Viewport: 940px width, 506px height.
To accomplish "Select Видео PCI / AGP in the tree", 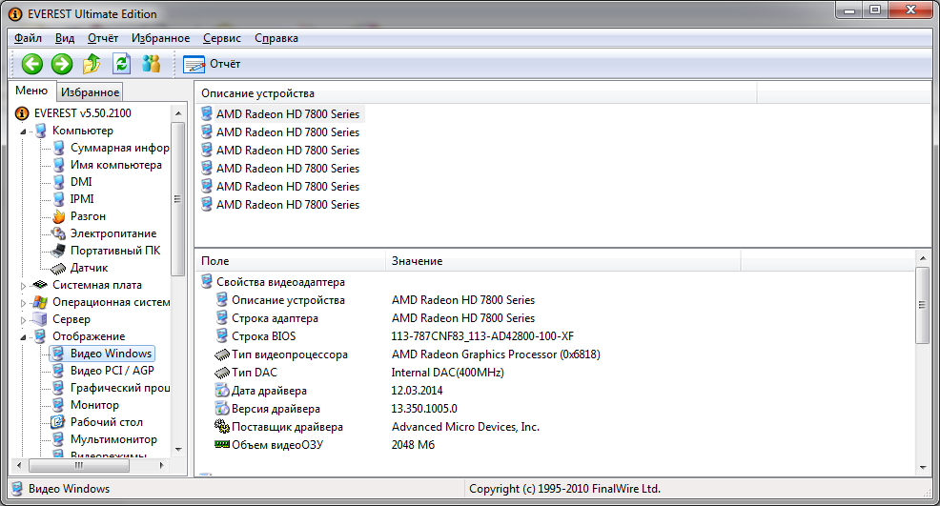I will [112, 371].
